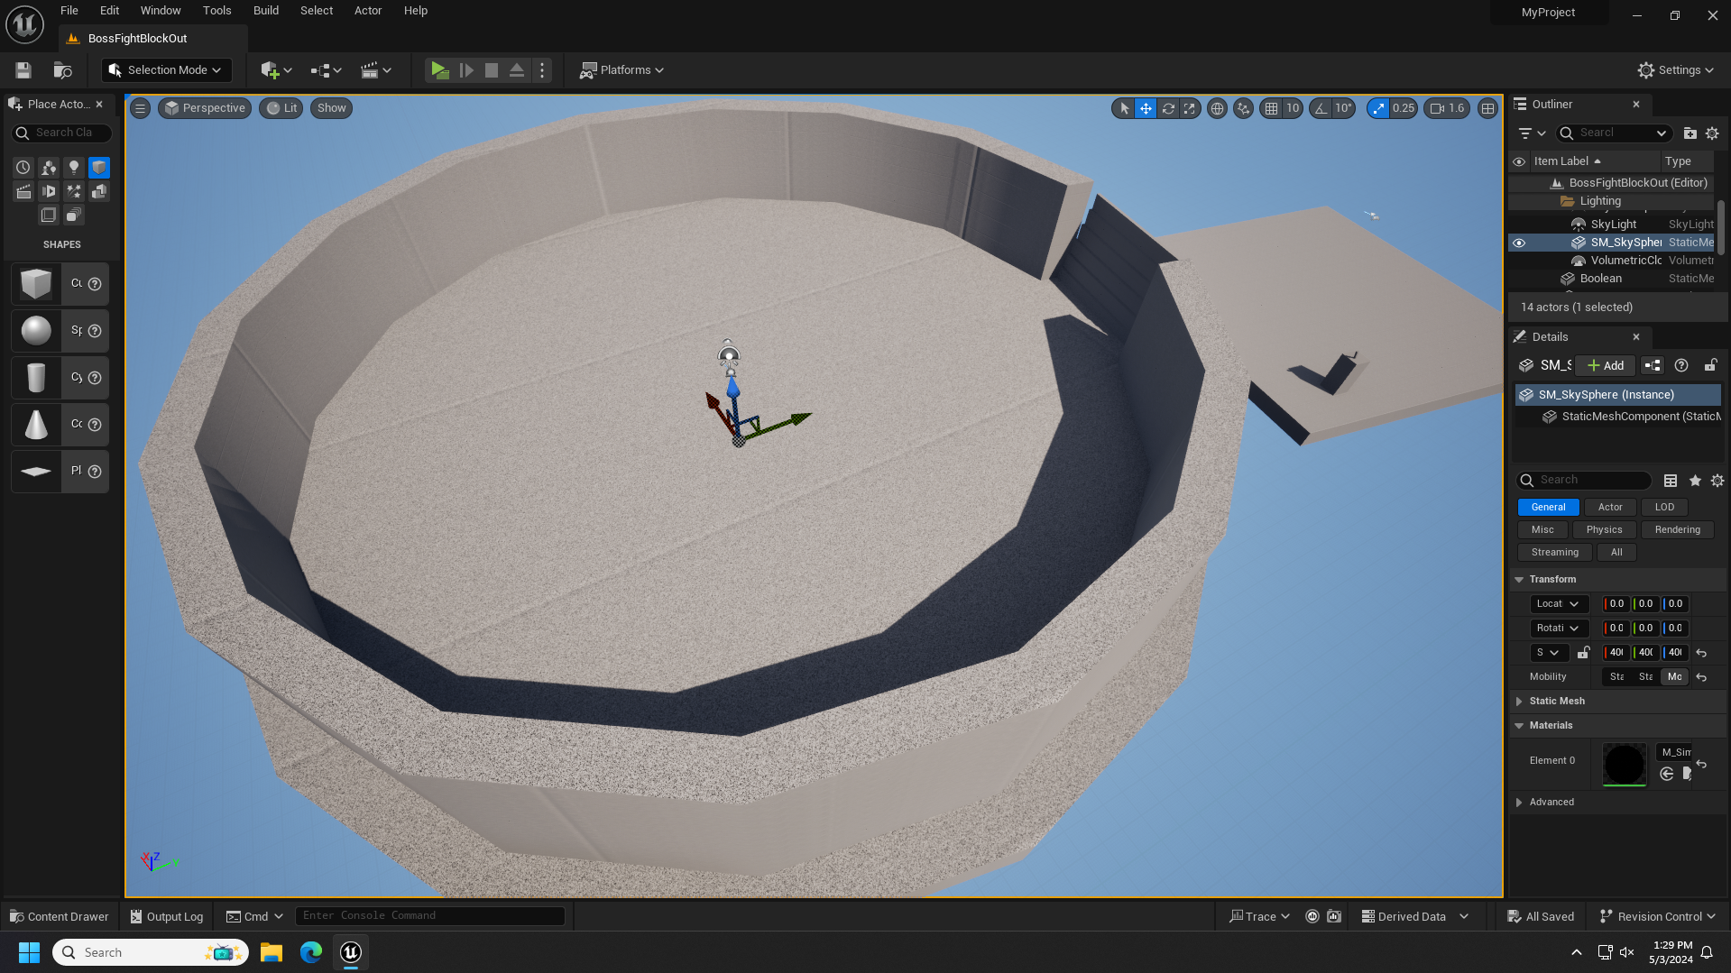Viewport: 1731px width, 973px height.
Task: Open the Tools menu
Action: pos(216,11)
